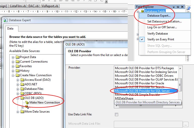
Task: Click the Current Connections folder icon
Action: [18, 62]
